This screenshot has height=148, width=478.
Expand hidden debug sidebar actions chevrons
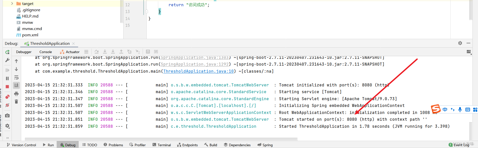pyautogui.click(x=7, y=138)
